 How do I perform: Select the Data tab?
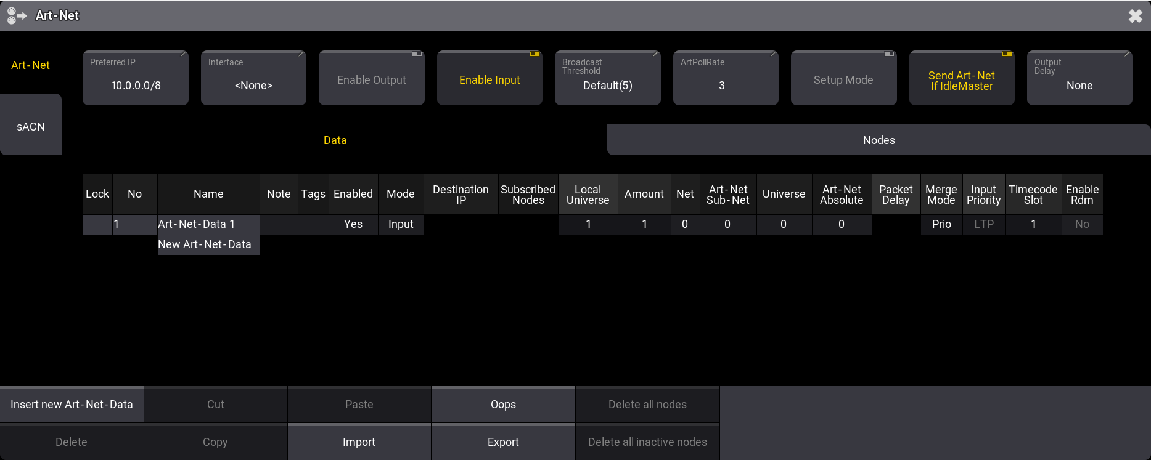335,140
